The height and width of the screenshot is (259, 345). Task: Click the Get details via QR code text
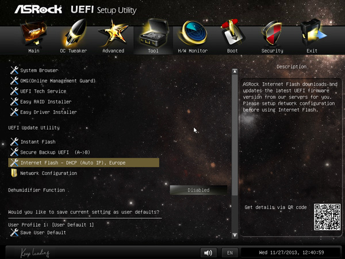pyautogui.click(x=275, y=207)
